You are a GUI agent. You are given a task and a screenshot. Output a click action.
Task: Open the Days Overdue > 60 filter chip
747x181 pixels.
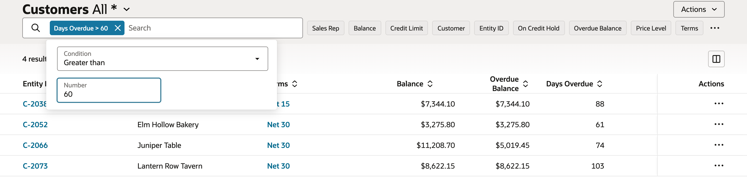pos(81,28)
